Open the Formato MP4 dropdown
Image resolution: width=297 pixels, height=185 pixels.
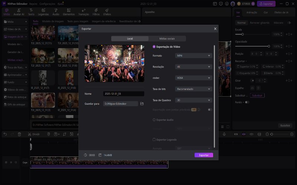(x=193, y=55)
